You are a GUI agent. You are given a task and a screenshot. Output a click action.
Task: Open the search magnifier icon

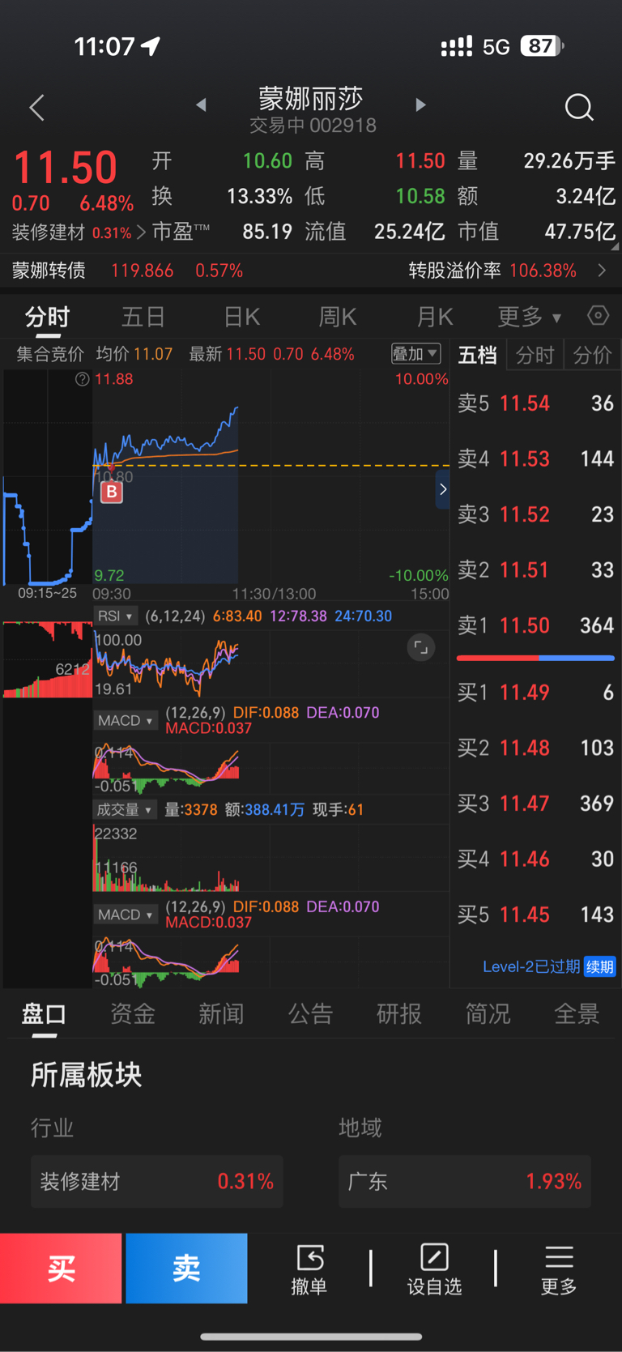[579, 107]
